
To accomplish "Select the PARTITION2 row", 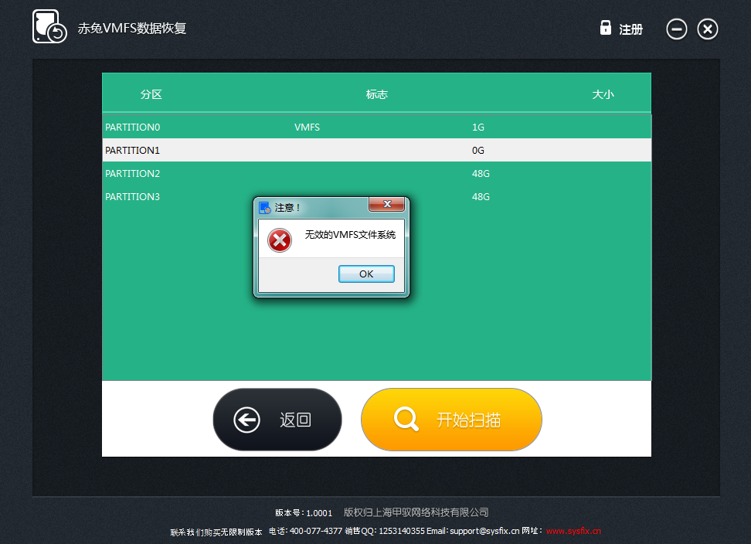I will click(x=376, y=173).
